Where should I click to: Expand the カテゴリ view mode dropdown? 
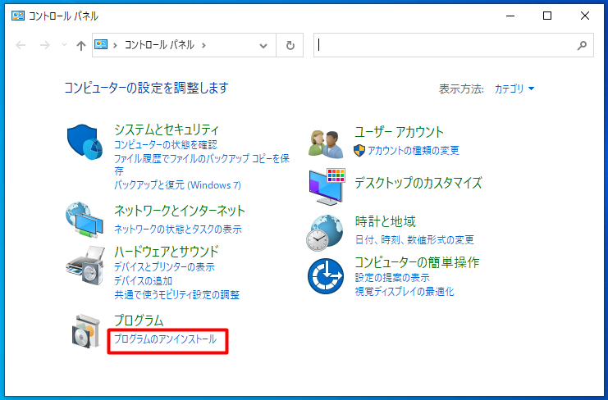tap(514, 89)
